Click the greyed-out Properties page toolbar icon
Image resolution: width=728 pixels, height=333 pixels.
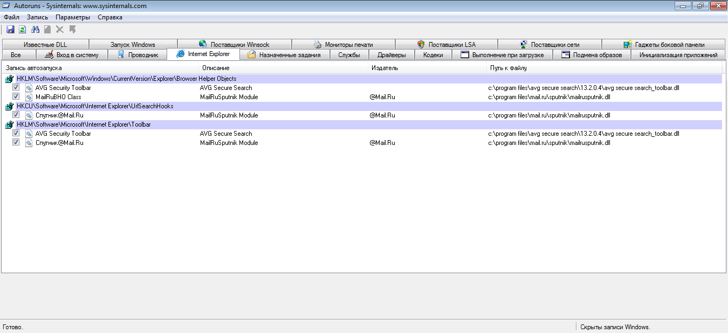(47, 29)
